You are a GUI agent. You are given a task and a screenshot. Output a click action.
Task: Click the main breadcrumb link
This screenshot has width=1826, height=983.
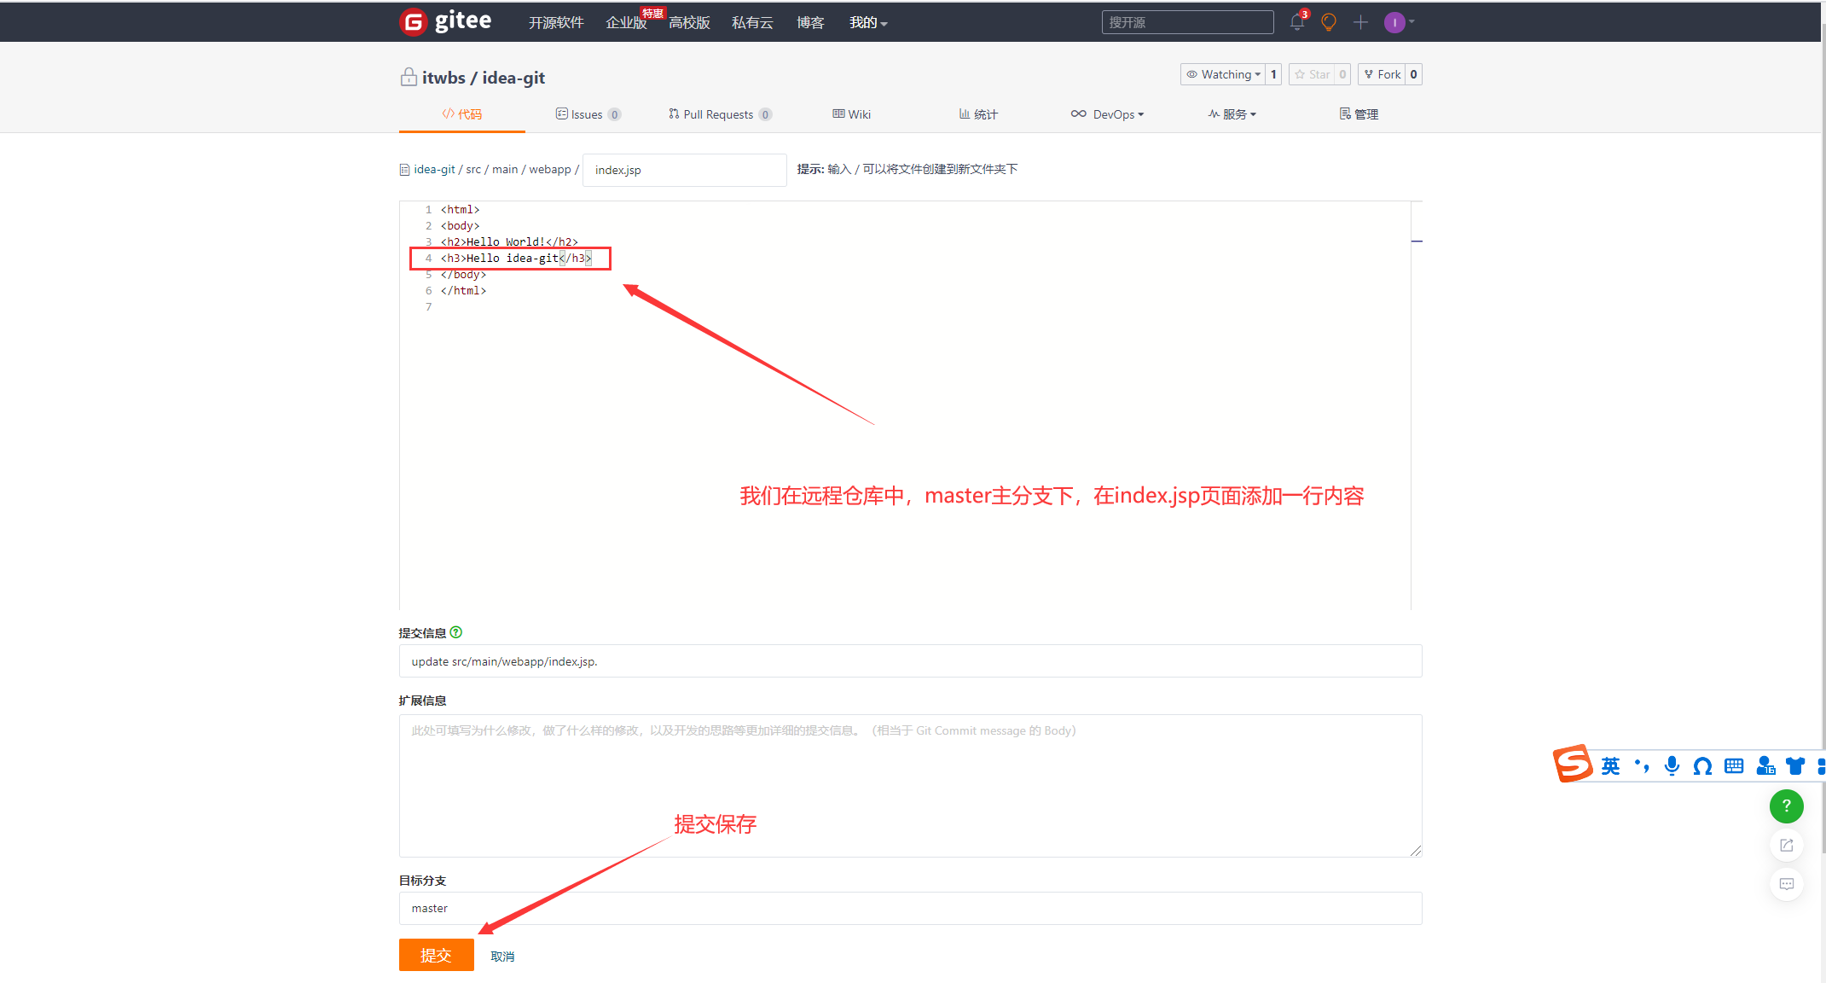505,170
